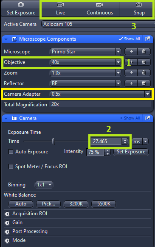Toggle Show All in the Microscope Components header
The image size is (155, 247).
(129, 39)
